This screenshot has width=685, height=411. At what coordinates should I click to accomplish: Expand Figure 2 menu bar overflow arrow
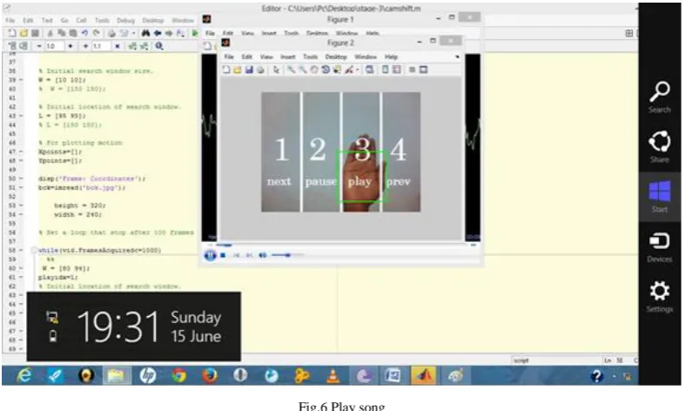(x=457, y=57)
